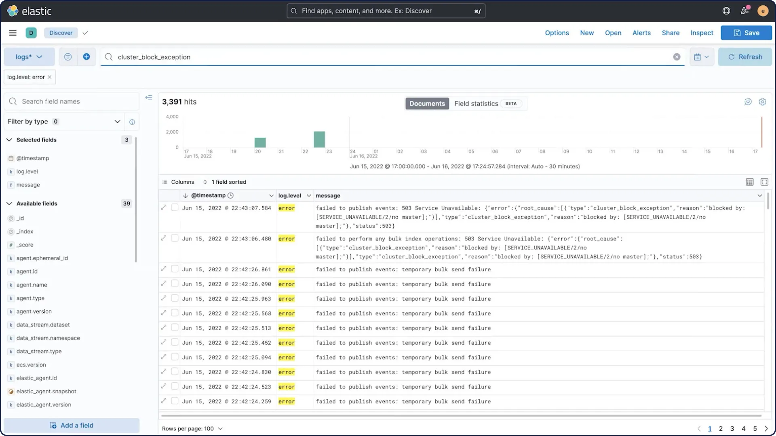The image size is (776, 436).
Task: Open histogram chart settings gear
Action: click(x=762, y=102)
